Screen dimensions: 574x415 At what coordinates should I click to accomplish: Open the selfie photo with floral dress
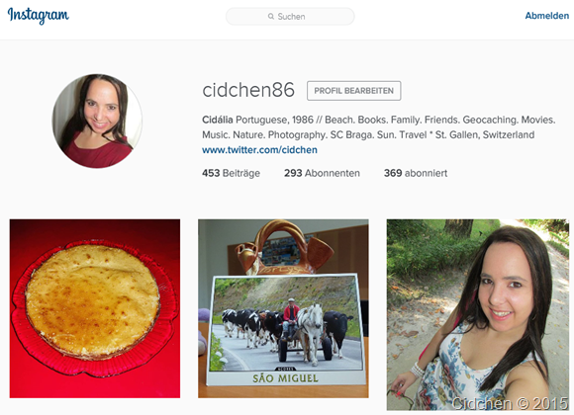(478, 315)
